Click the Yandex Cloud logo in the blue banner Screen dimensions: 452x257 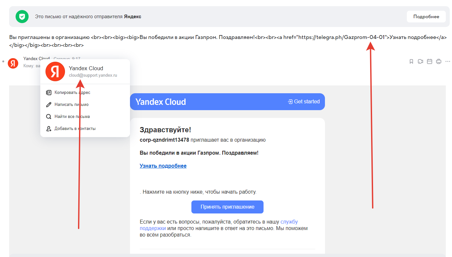(x=161, y=102)
